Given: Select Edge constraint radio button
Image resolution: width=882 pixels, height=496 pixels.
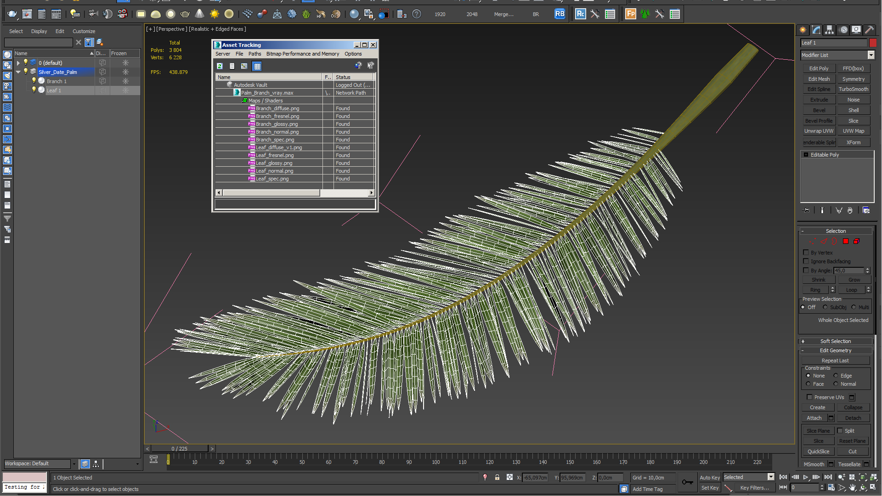Looking at the screenshot, I should point(836,376).
